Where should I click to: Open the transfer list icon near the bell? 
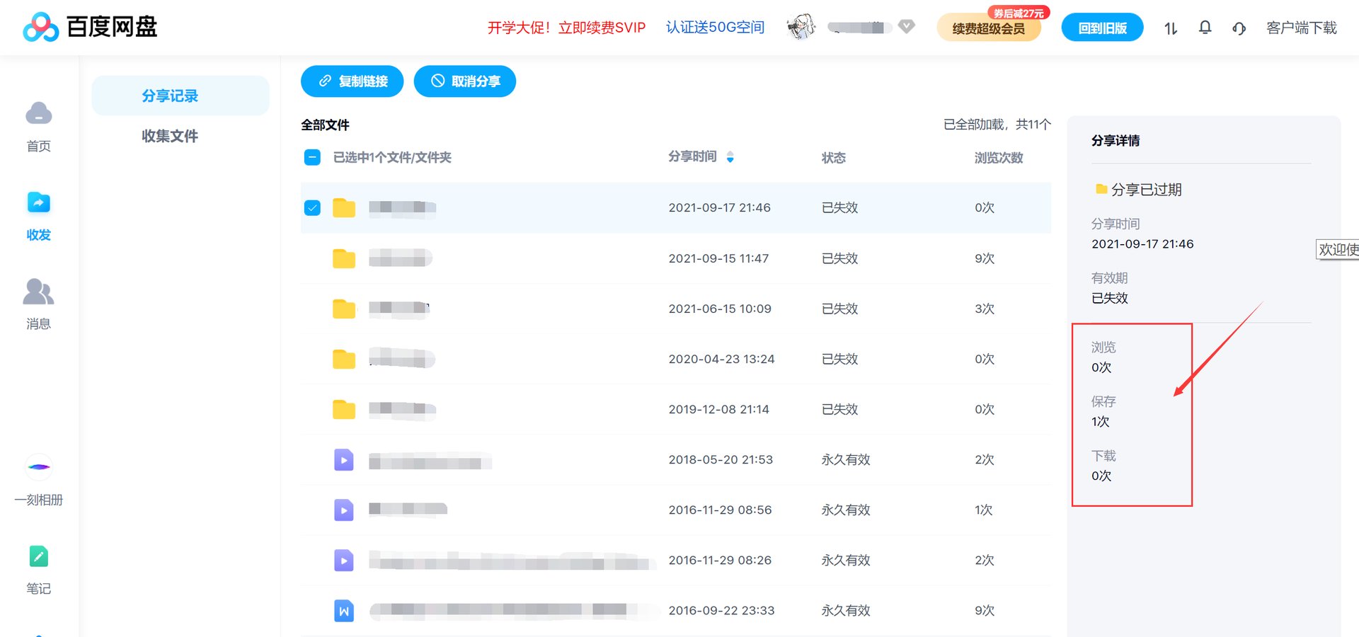click(x=1170, y=28)
